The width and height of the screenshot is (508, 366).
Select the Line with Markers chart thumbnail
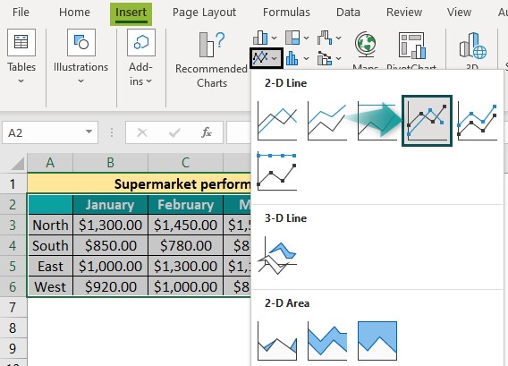coord(427,121)
